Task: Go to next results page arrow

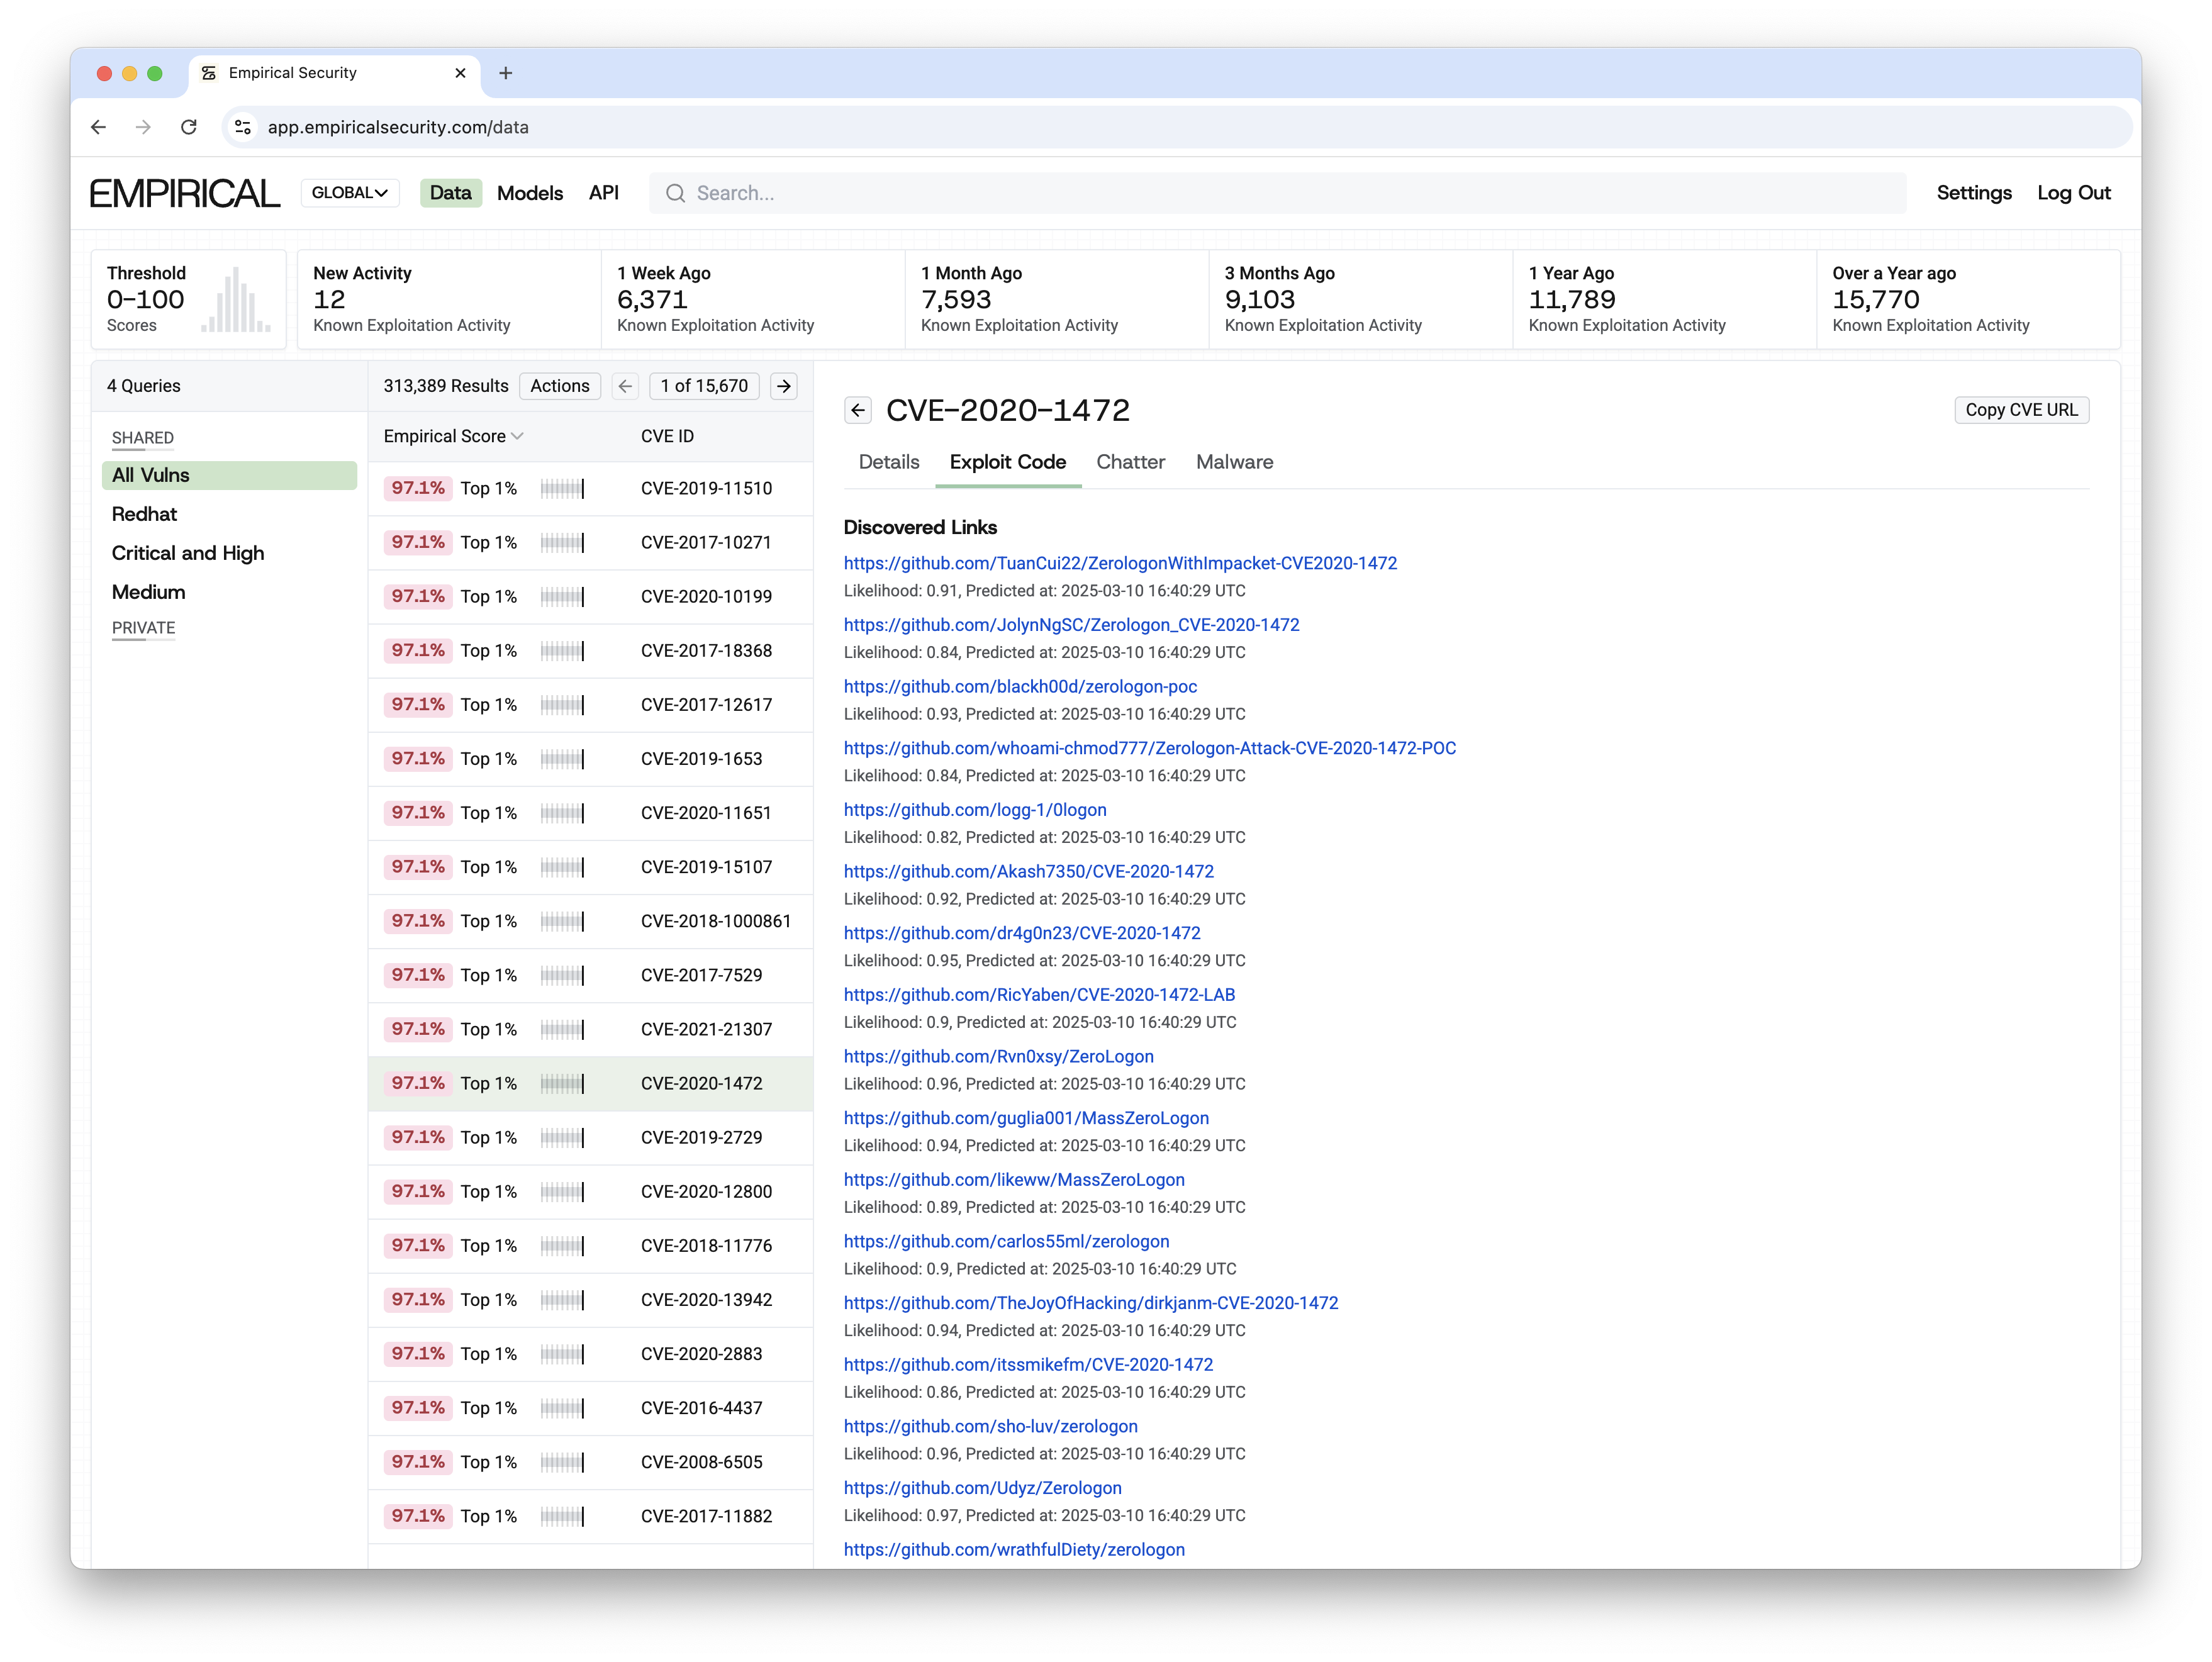Action: coord(784,386)
